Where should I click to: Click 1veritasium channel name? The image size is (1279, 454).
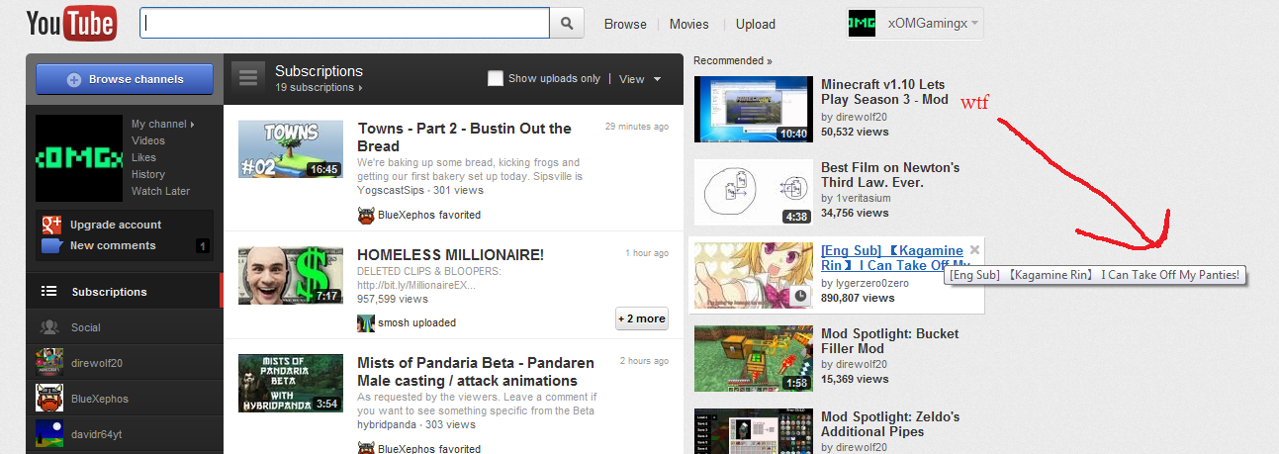(864, 198)
